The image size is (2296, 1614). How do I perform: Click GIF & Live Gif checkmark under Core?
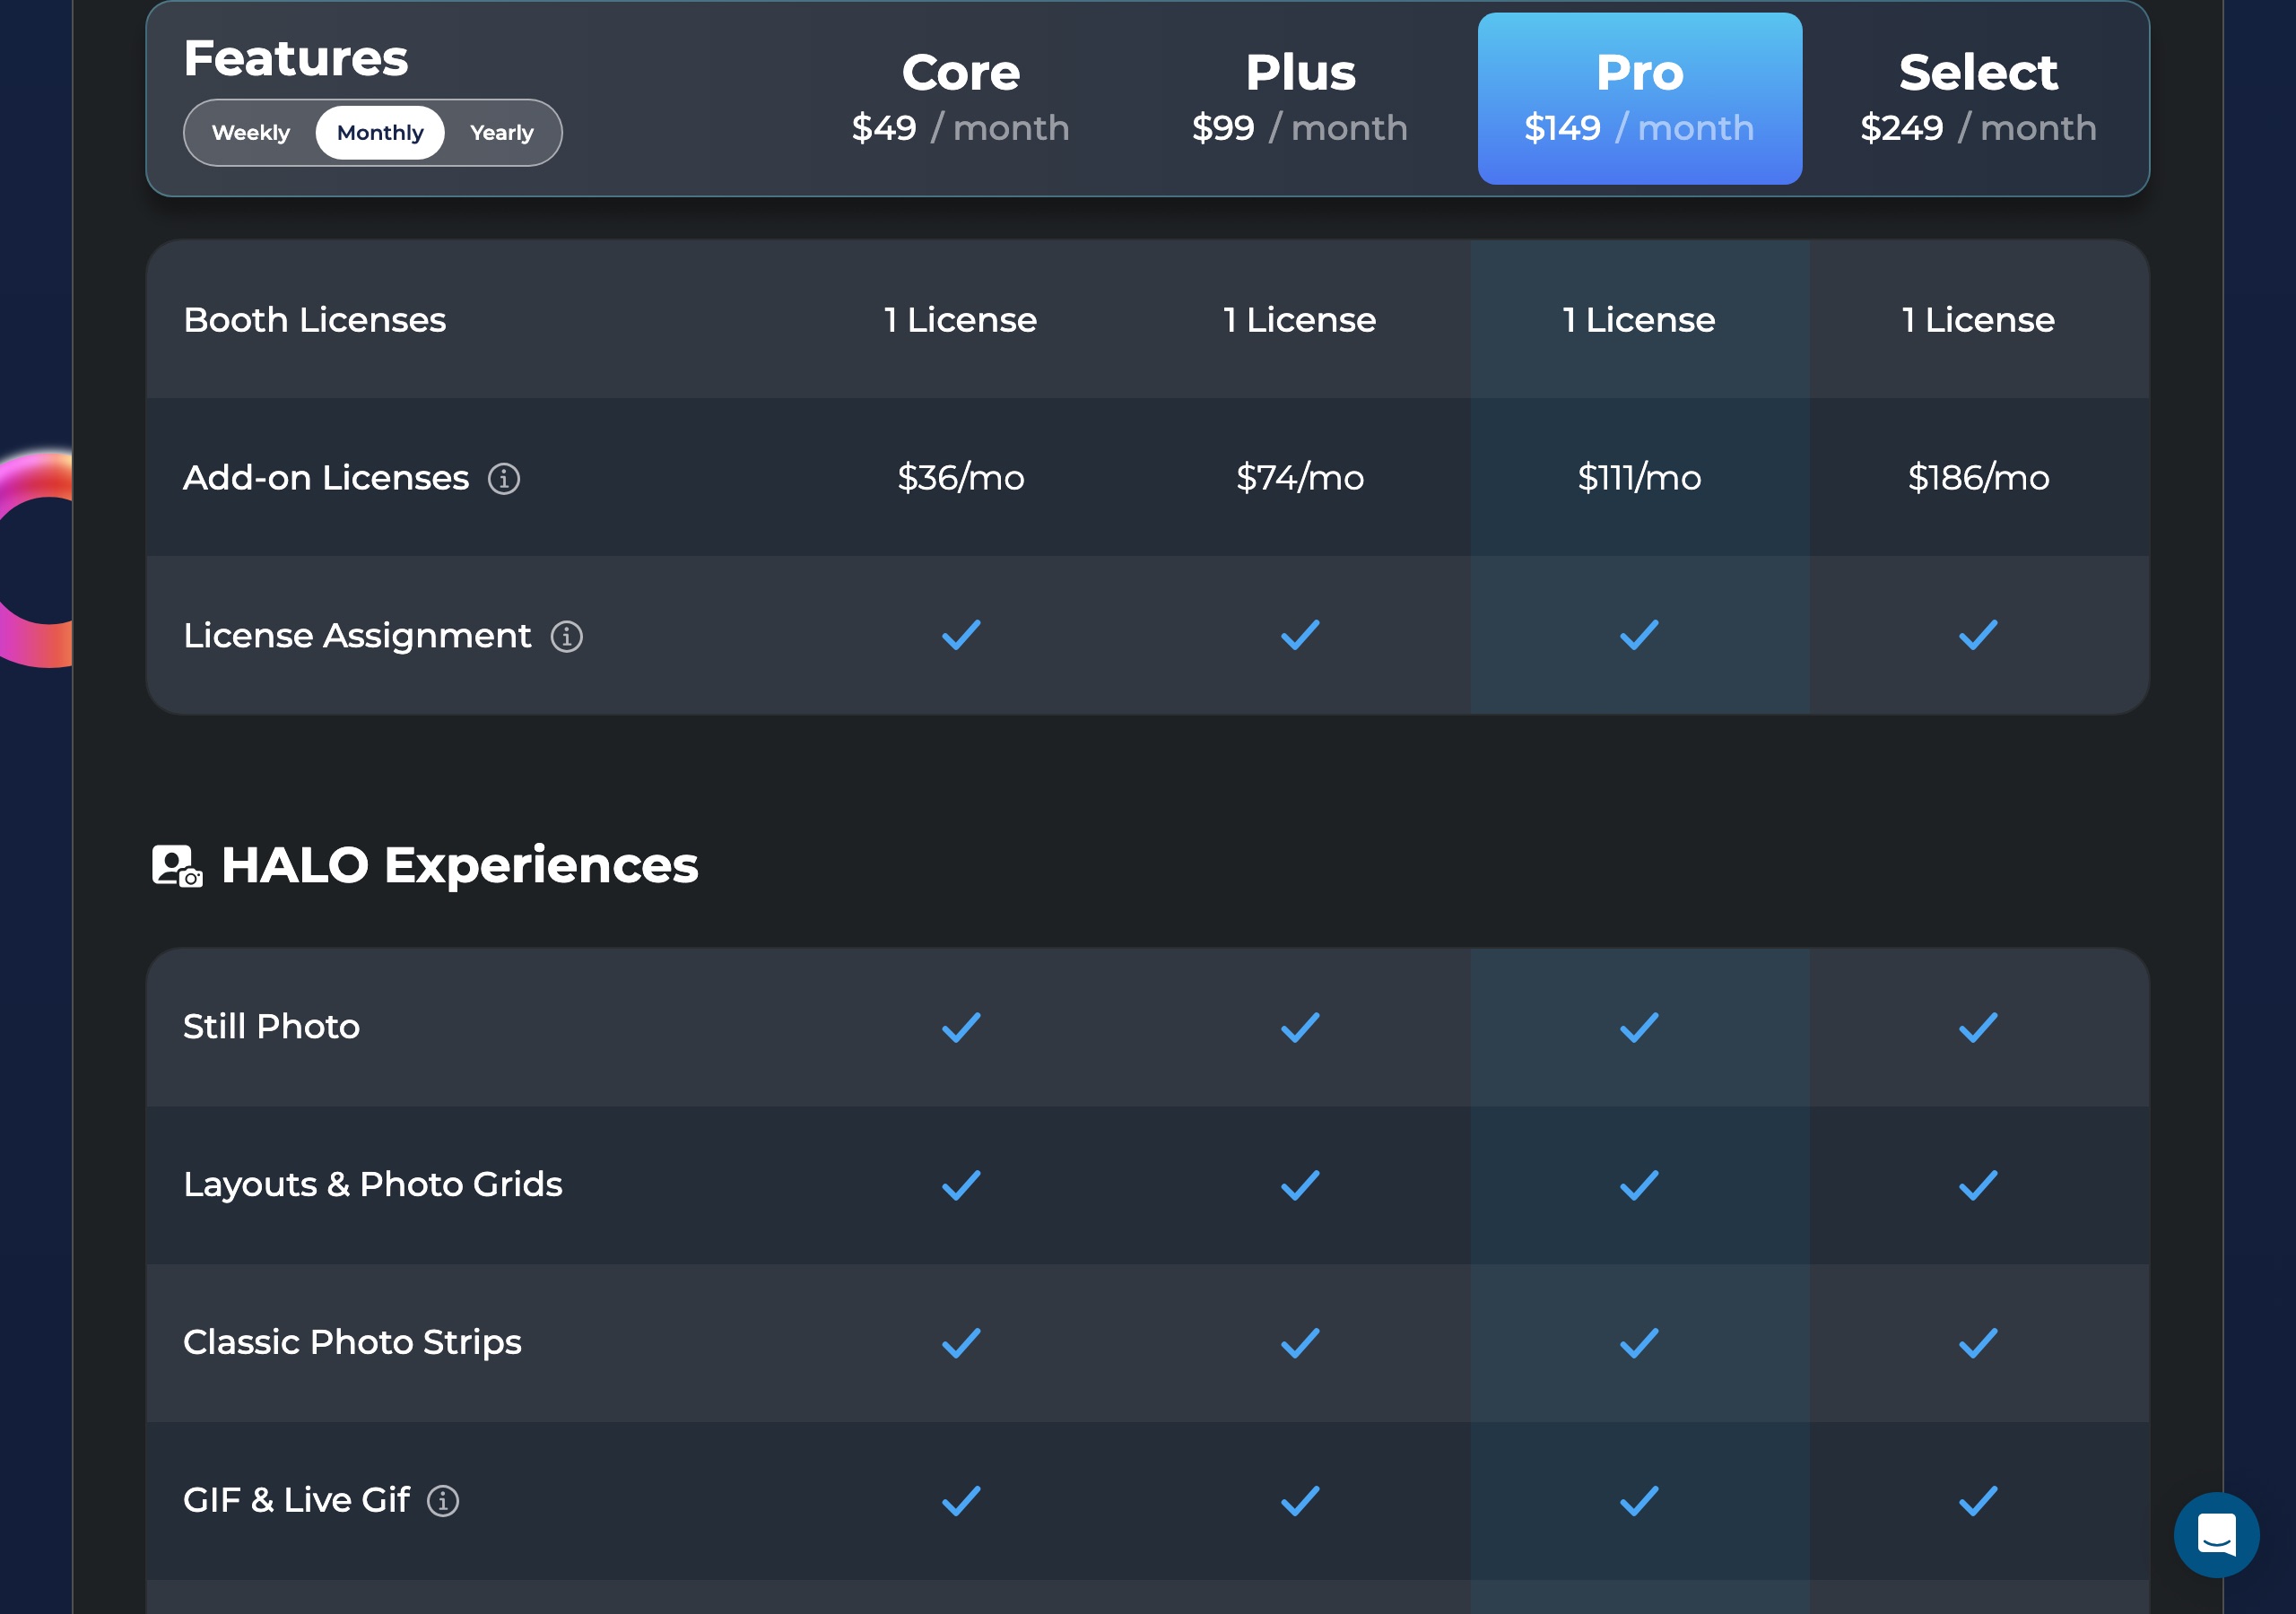tap(961, 1501)
